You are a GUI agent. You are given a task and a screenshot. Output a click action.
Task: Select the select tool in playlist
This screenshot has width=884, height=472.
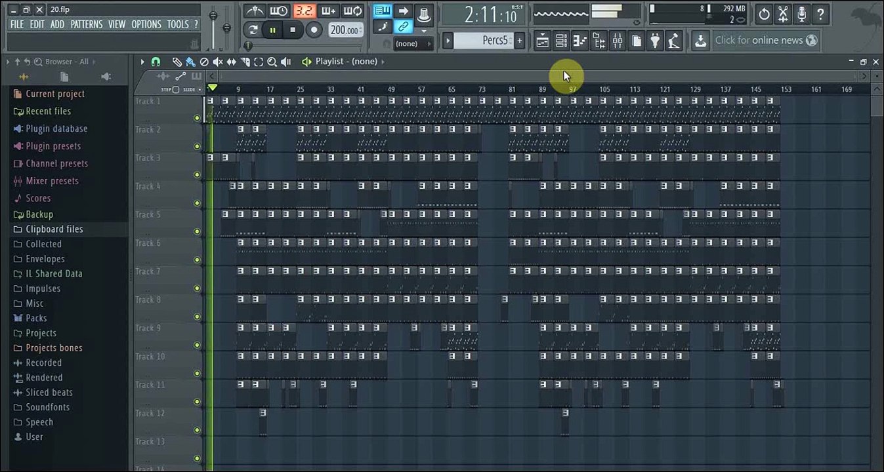pyautogui.click(x=259, y=62)
